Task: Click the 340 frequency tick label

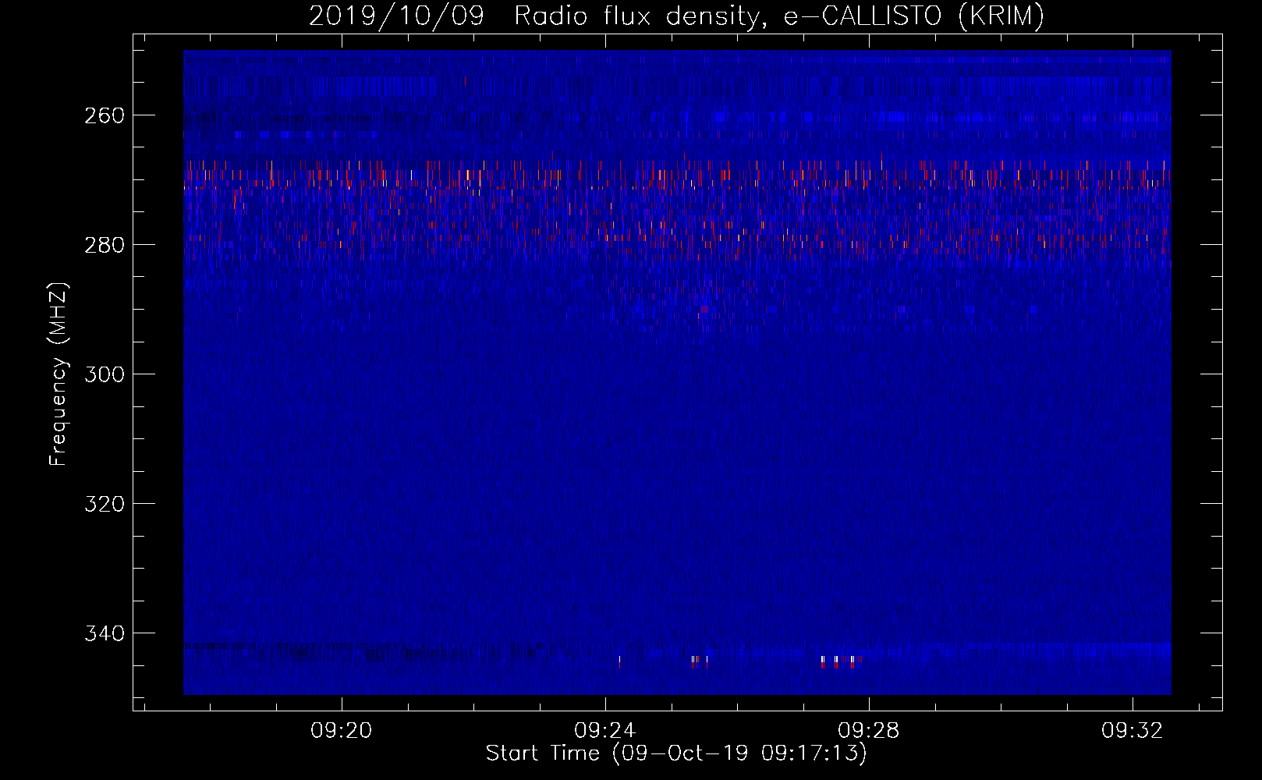Action: pos(105,633)
